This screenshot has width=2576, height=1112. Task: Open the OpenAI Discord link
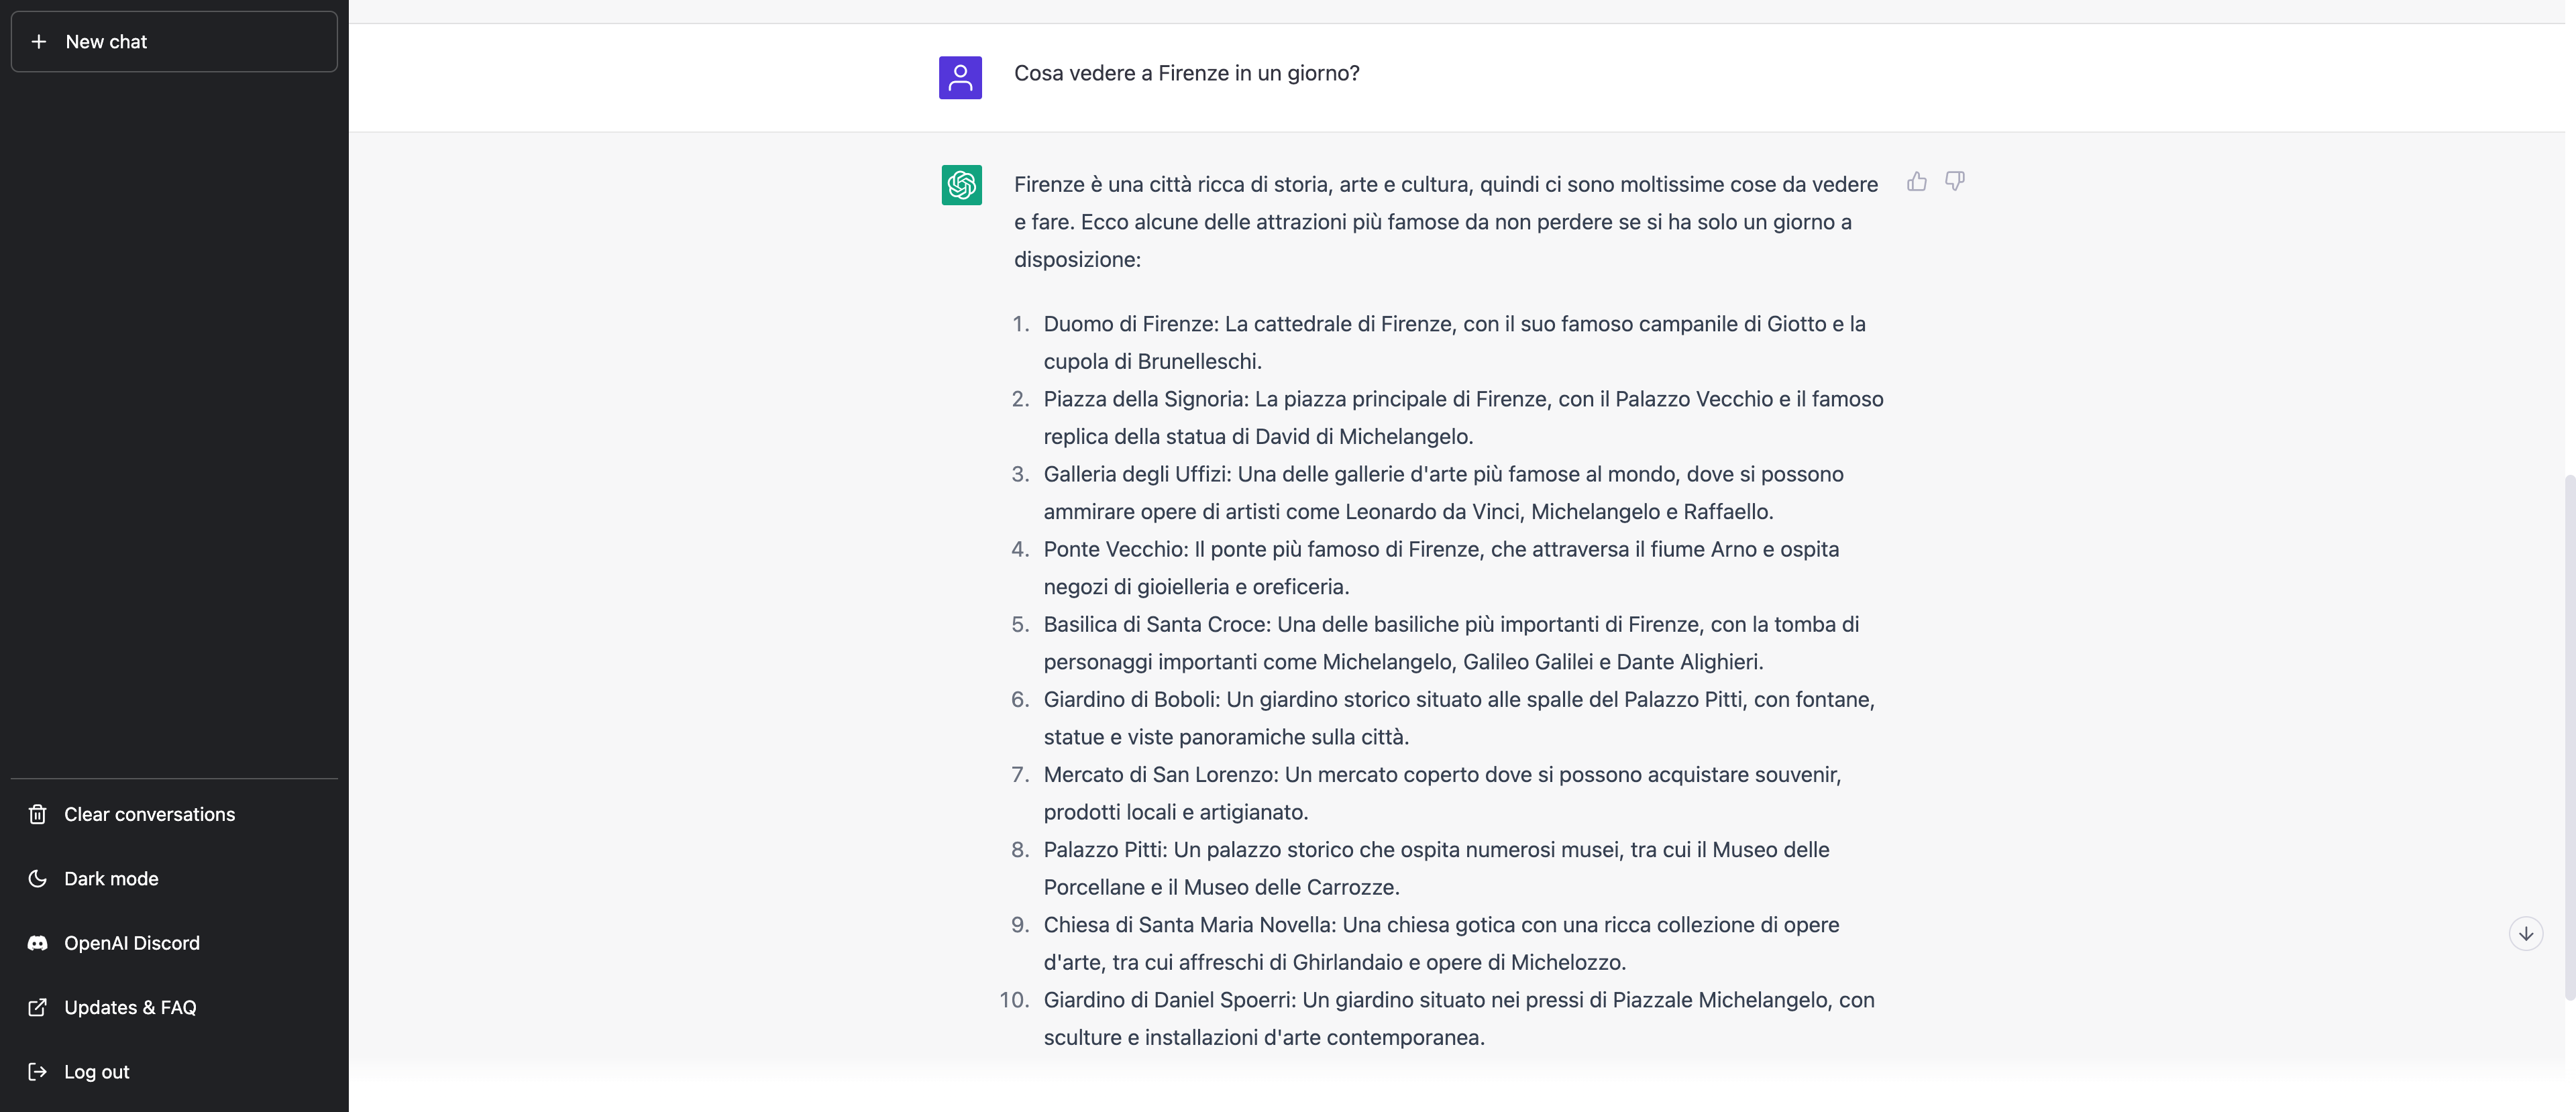coord(174,943)
